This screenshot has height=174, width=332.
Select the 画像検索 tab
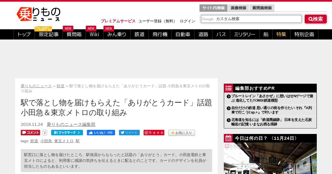(x=238, y=8)
